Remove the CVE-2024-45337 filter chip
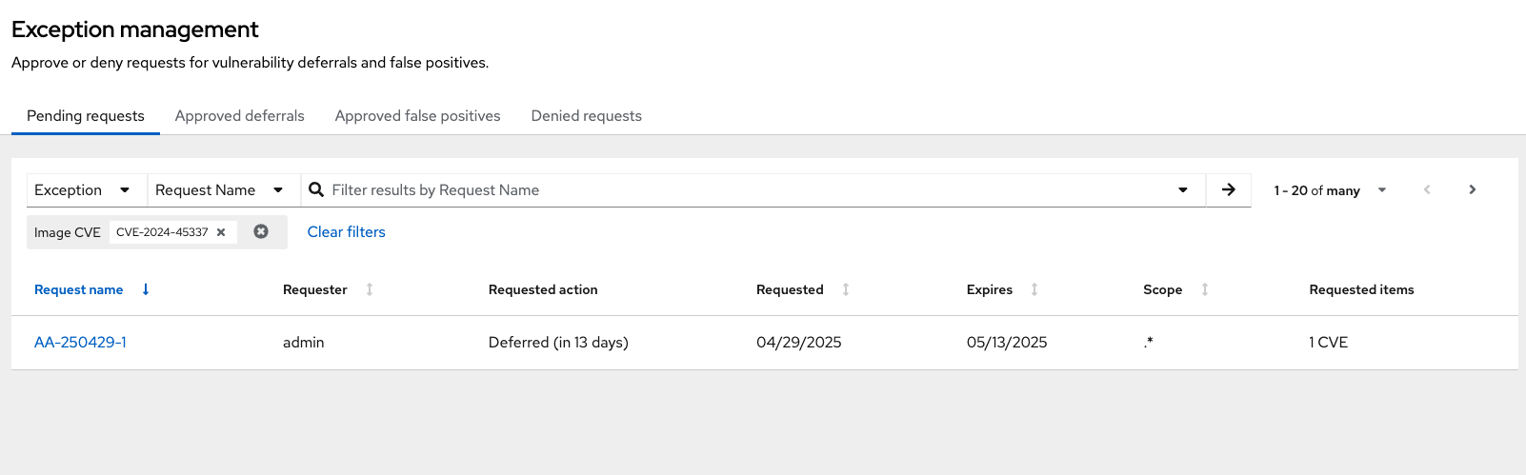 point(221,232)
